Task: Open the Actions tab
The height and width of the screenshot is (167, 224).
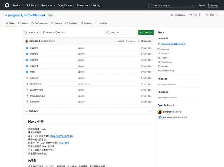Action: (x=56, y=23)
